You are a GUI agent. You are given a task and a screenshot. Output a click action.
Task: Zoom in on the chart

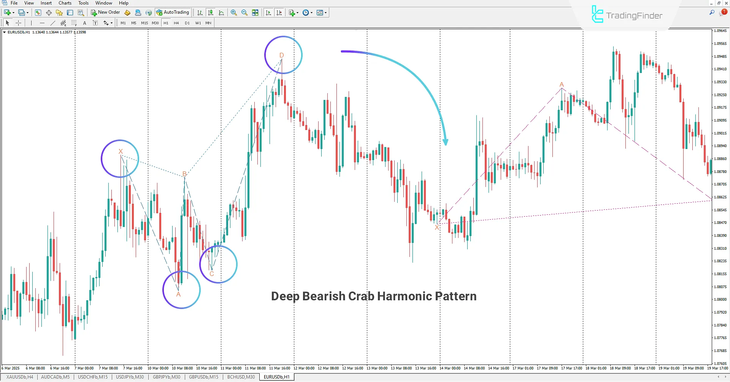pos(233,12)
